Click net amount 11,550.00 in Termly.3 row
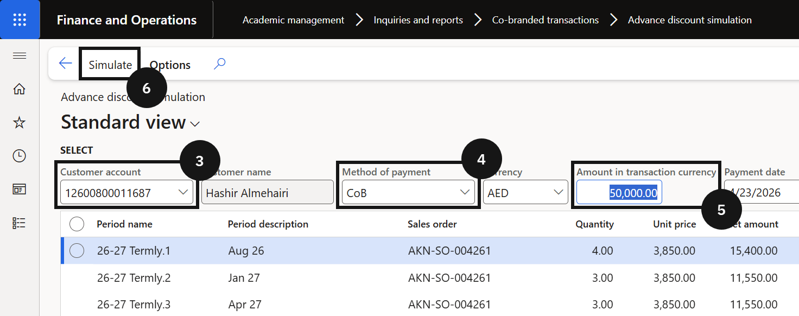 [753, 305]
